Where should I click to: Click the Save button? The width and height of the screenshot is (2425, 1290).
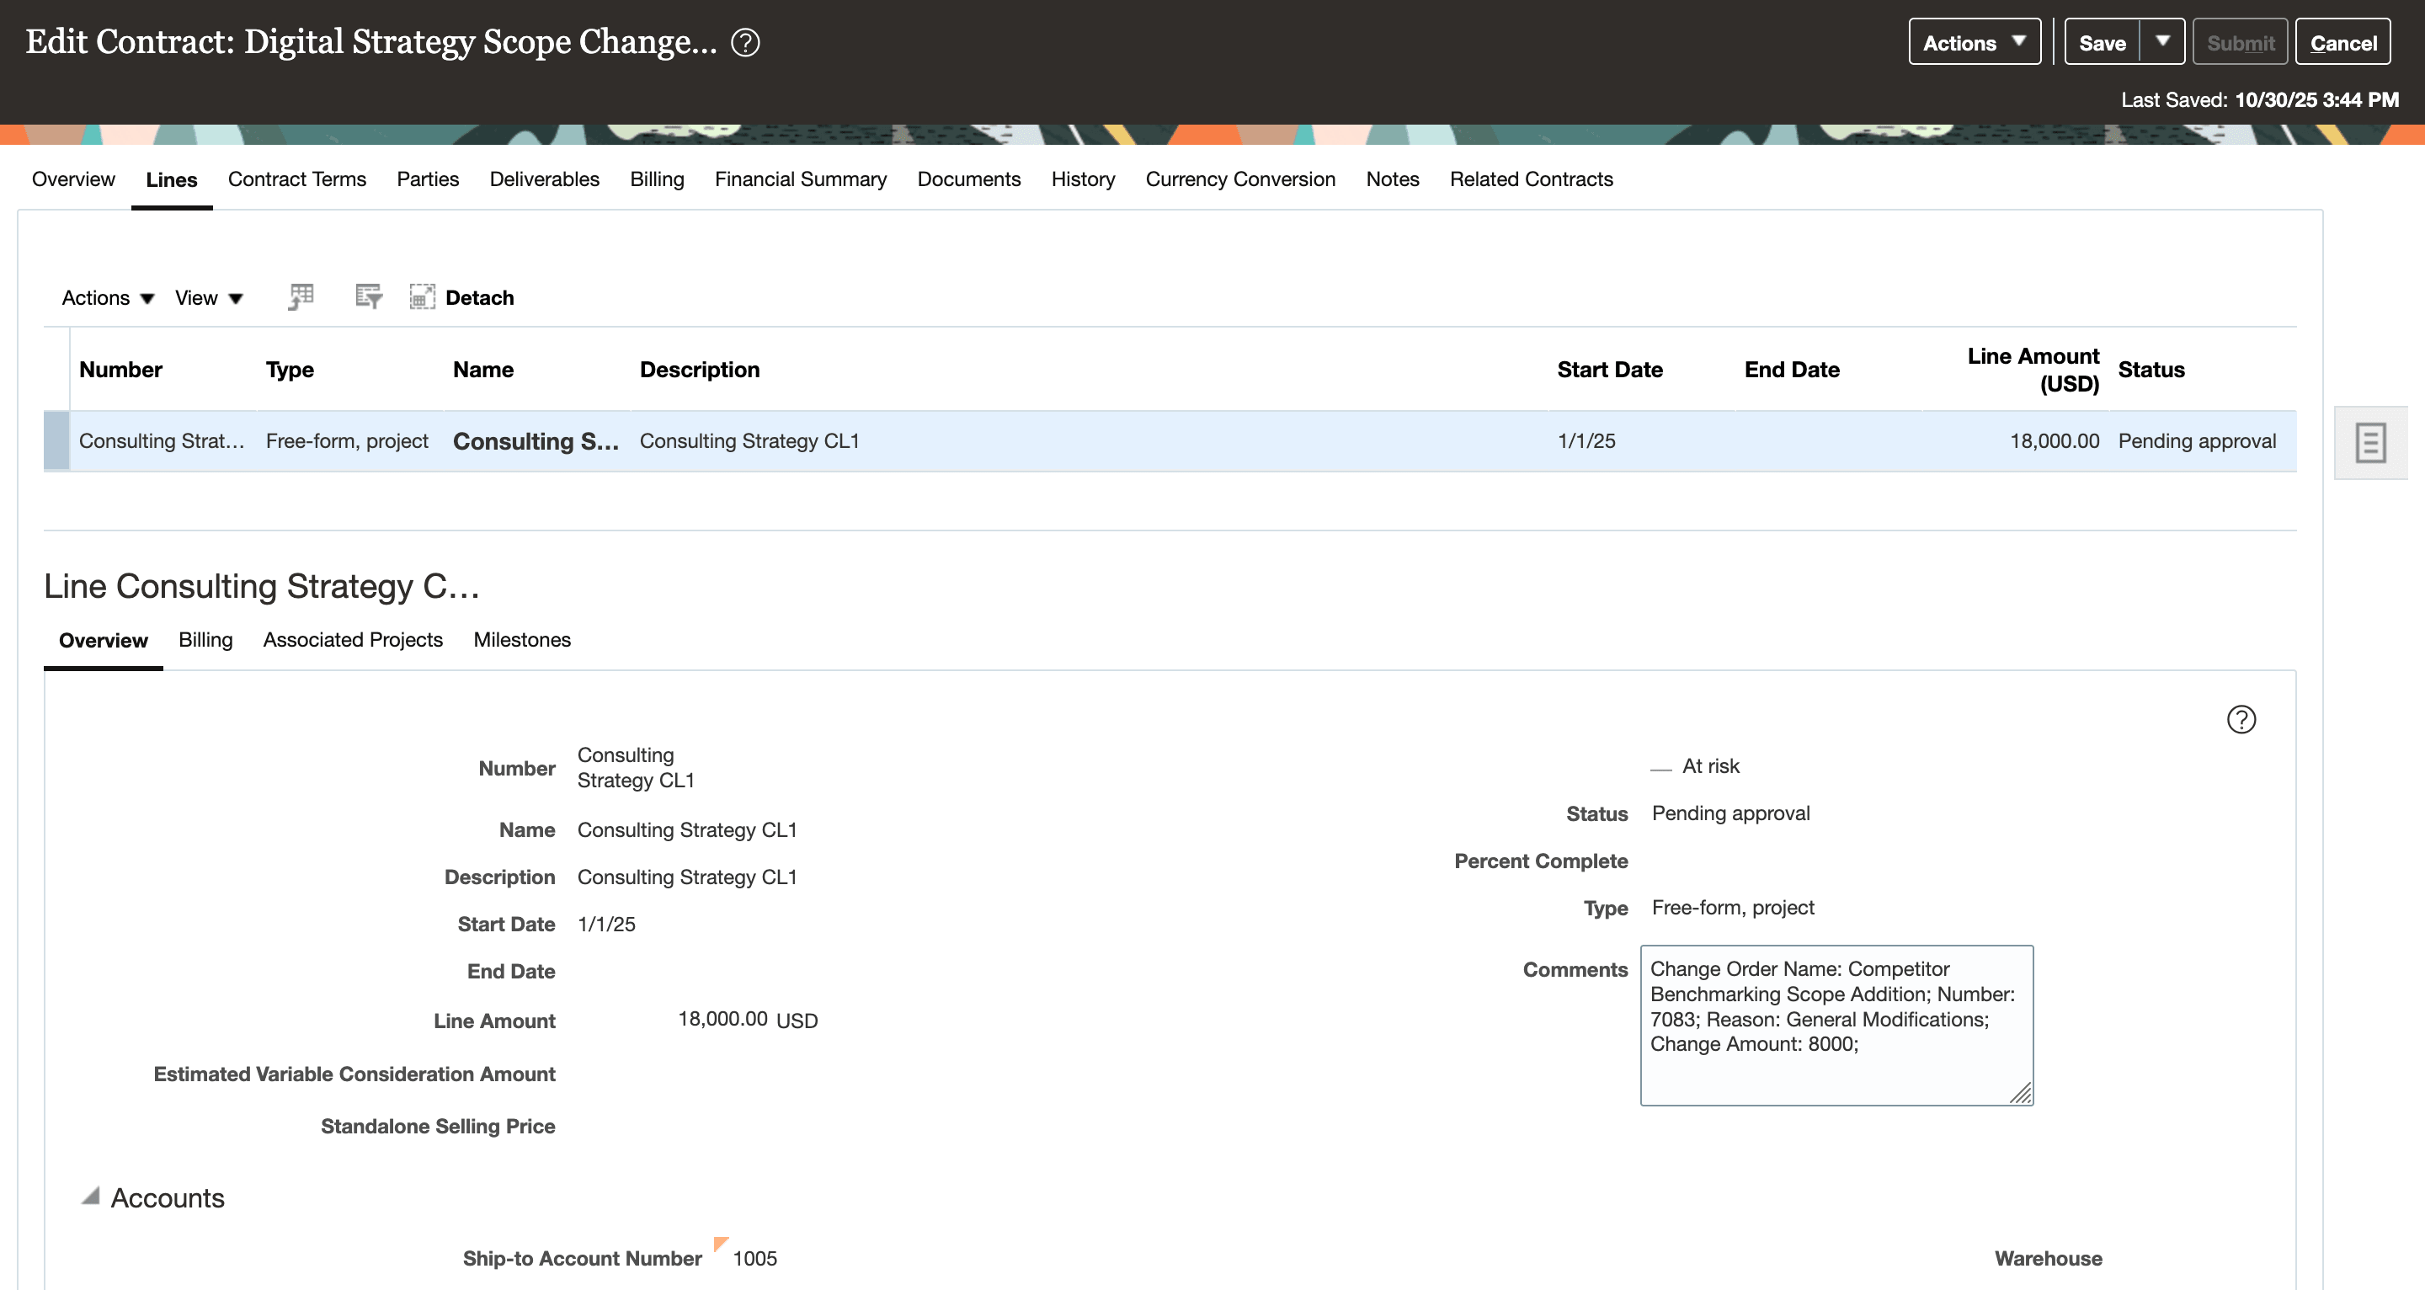tap(2104, 41)
